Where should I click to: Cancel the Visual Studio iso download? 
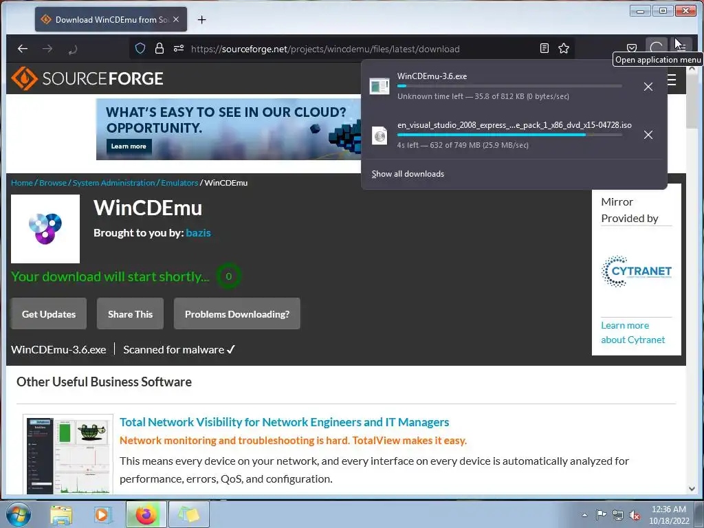click(648, 135)
